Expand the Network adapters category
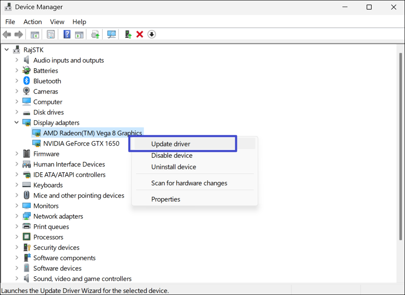 tap(17, 216)
